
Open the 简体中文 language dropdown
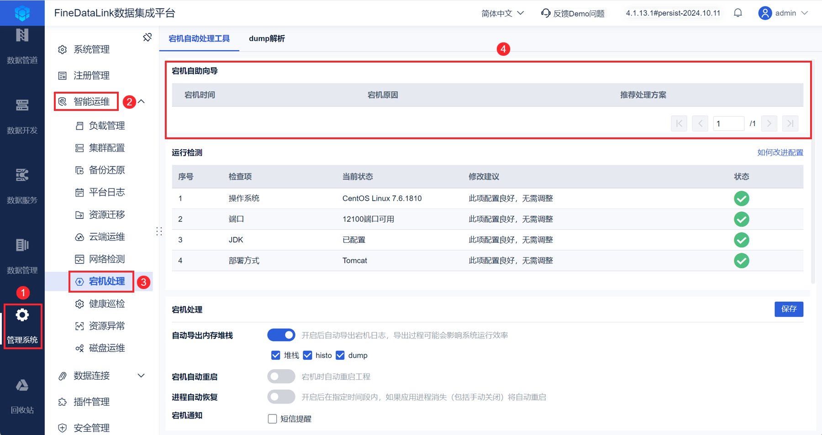click(502, 13)
